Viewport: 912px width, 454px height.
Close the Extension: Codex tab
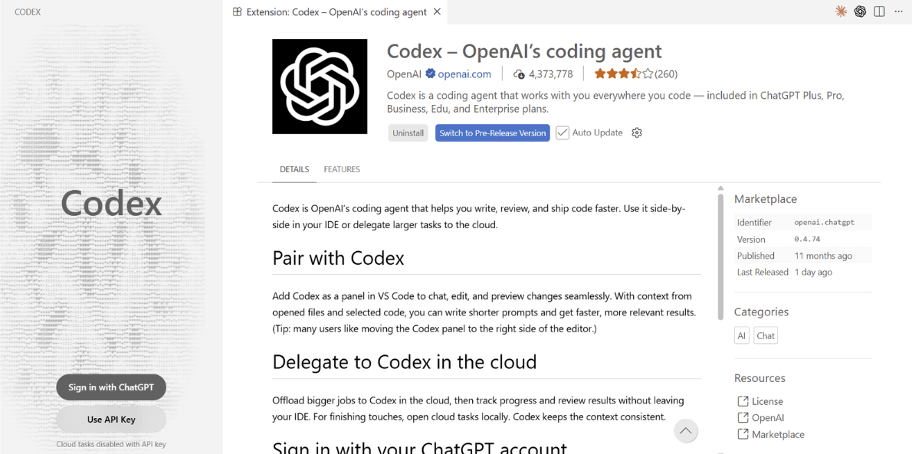[x=437, y=11]
